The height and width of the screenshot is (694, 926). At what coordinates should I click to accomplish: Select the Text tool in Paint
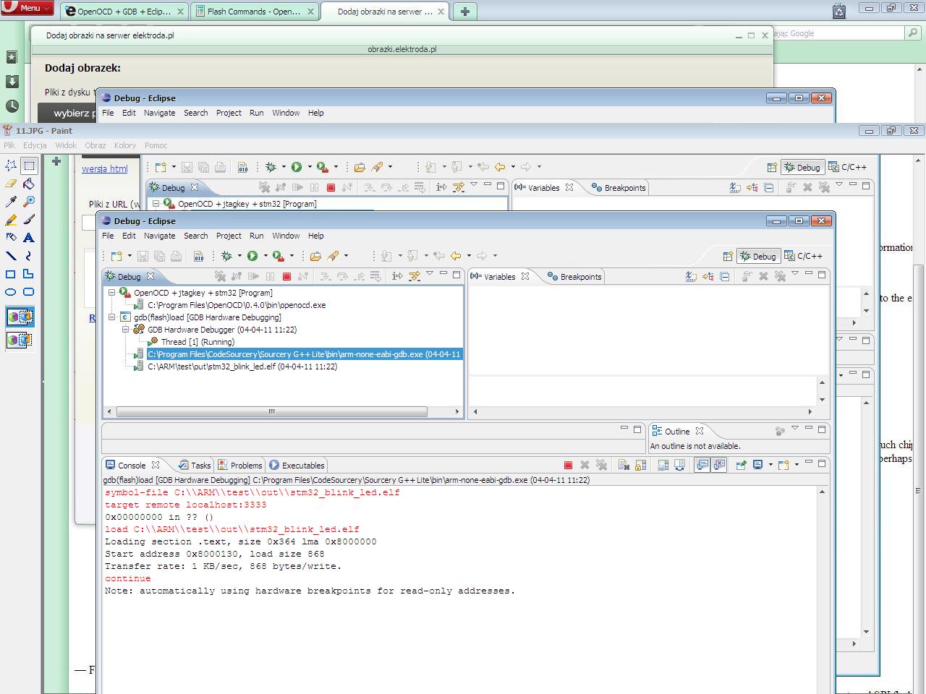(x=28, y=238)
